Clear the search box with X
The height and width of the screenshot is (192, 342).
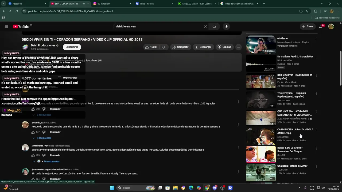(205, 26)
